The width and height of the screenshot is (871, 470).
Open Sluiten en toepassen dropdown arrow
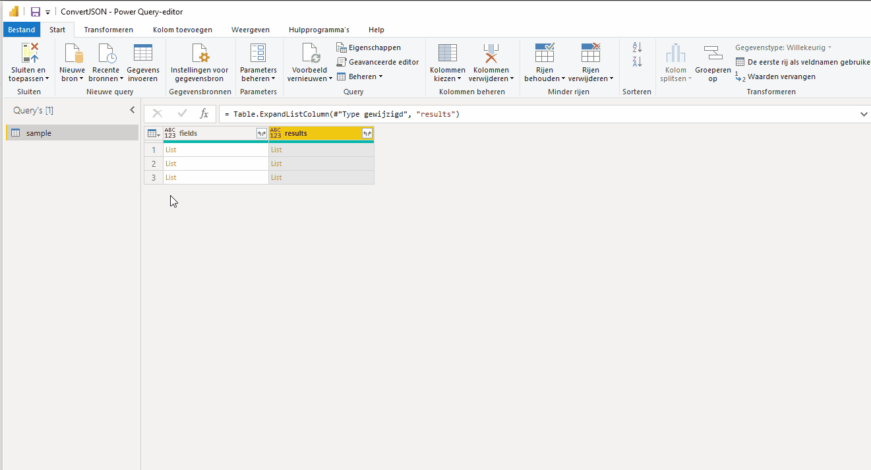47,79
